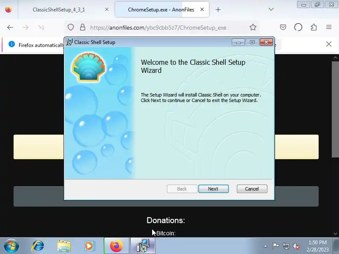Click the installer taskbar button
The height and width of the screenshot is (254, 339).
143,246
